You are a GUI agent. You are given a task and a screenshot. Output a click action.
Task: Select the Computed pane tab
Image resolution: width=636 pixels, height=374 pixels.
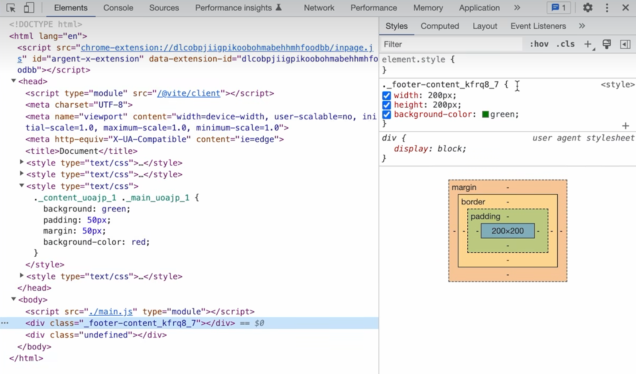pyautogui.click(x=440, y=26)
